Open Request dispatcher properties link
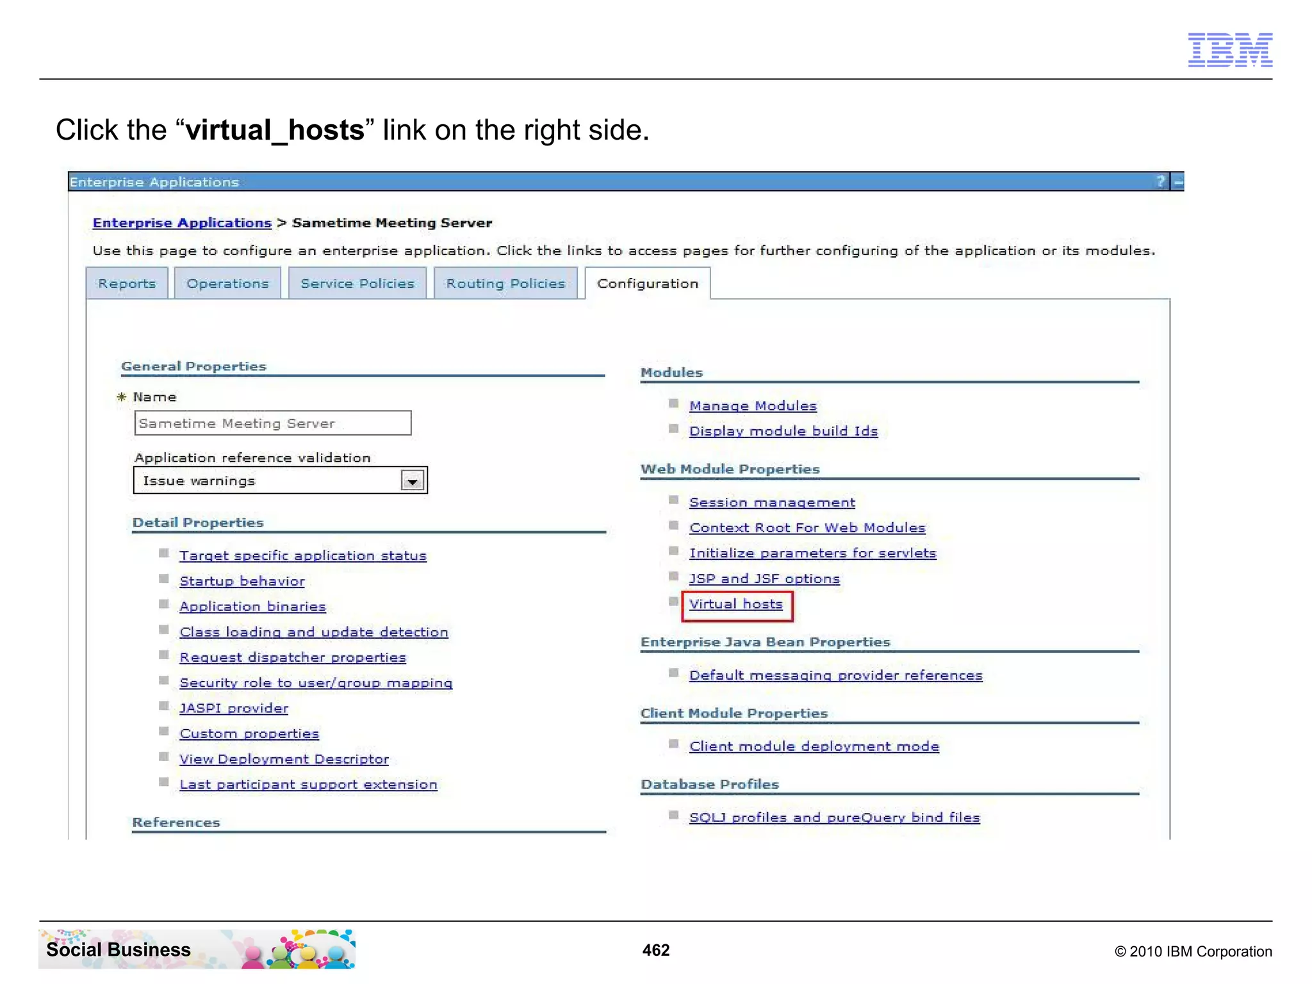The image size is (1312, 984). [293, 658]
